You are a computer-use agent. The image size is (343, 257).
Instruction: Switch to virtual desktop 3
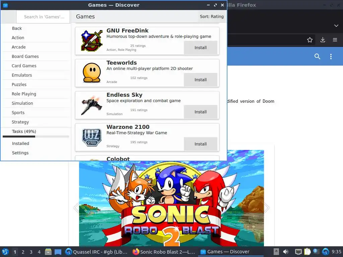[31, 252]
